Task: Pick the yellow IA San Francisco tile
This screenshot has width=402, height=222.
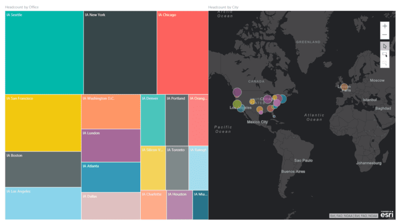Action: (x=43, y=123)
